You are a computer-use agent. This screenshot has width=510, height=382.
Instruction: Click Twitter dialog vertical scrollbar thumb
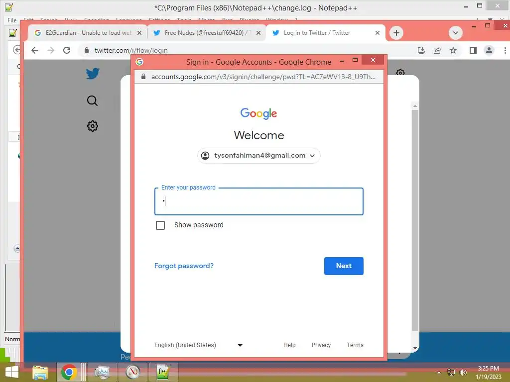tap(415, 220)
